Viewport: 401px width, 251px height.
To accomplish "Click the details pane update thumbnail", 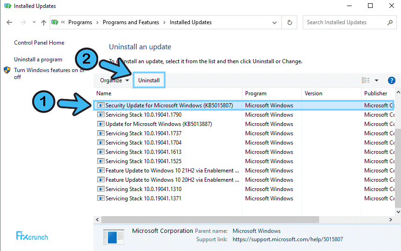I will tap(114, 237).
